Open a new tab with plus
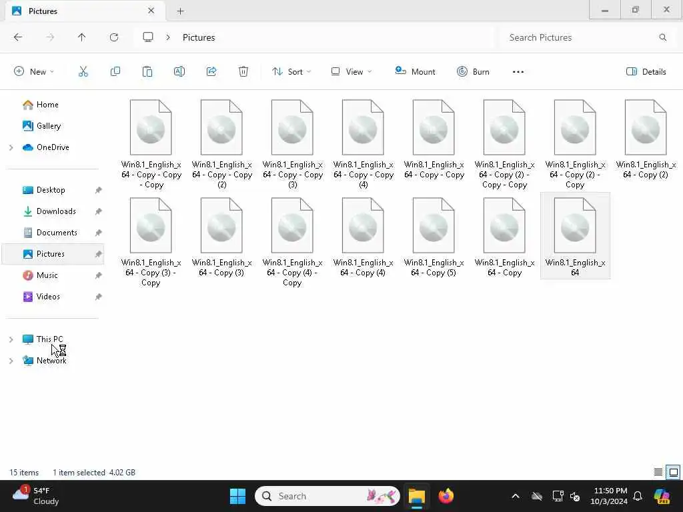Viewport: 683px width, 512px height. (180, 11)
